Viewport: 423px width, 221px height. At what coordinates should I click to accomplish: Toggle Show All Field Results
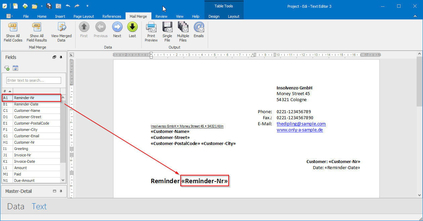37,32
